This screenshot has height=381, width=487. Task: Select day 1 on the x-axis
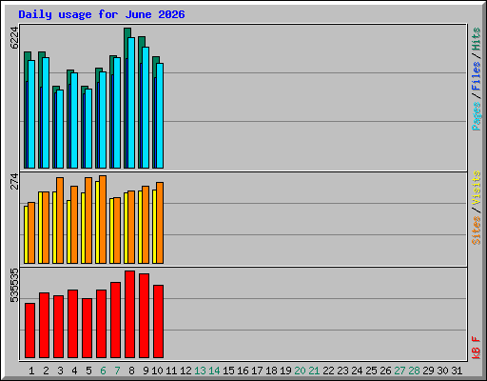pos(31,371)
